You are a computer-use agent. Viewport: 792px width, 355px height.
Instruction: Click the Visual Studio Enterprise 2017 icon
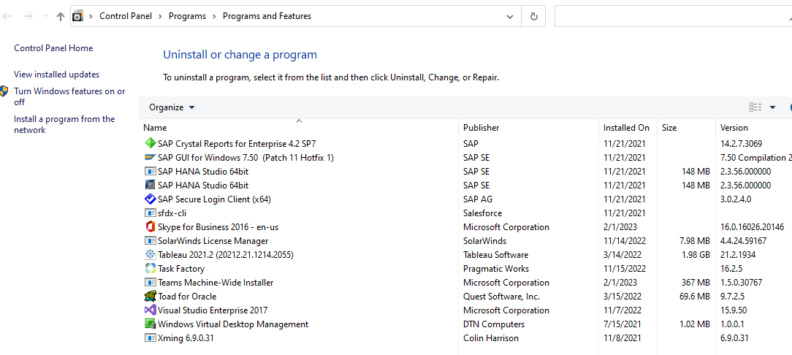[151, 310]
